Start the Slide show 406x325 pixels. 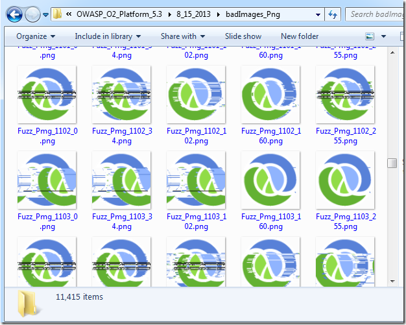[x=243, y=36]
